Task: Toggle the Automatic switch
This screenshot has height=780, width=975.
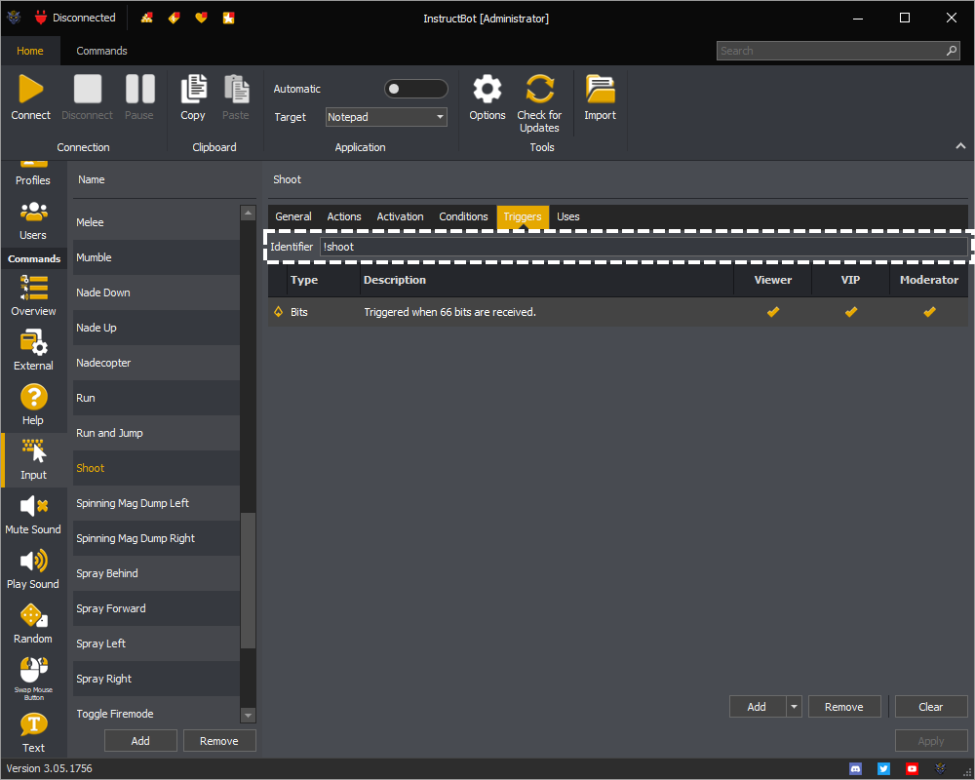Action: 416,89
